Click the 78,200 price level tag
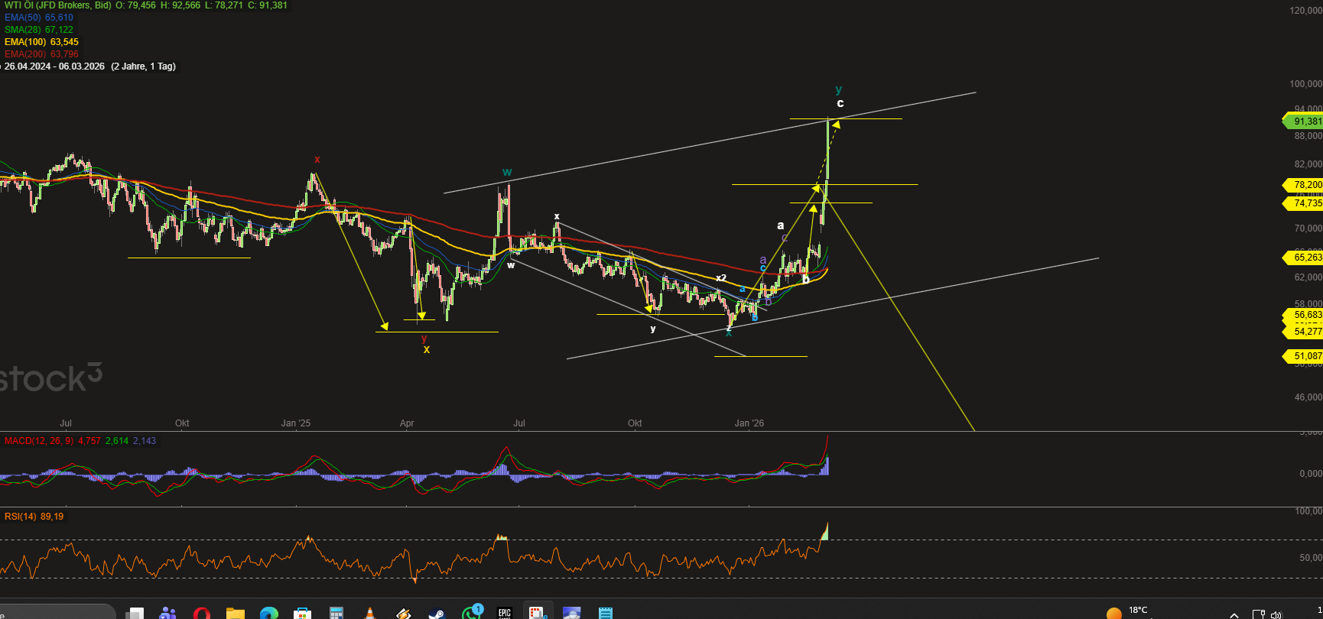 pos(1305,185)
